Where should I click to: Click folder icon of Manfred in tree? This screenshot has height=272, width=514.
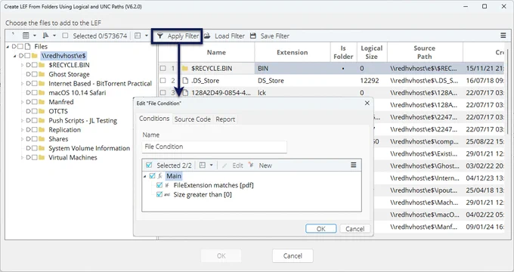click(x=42, y=102)
